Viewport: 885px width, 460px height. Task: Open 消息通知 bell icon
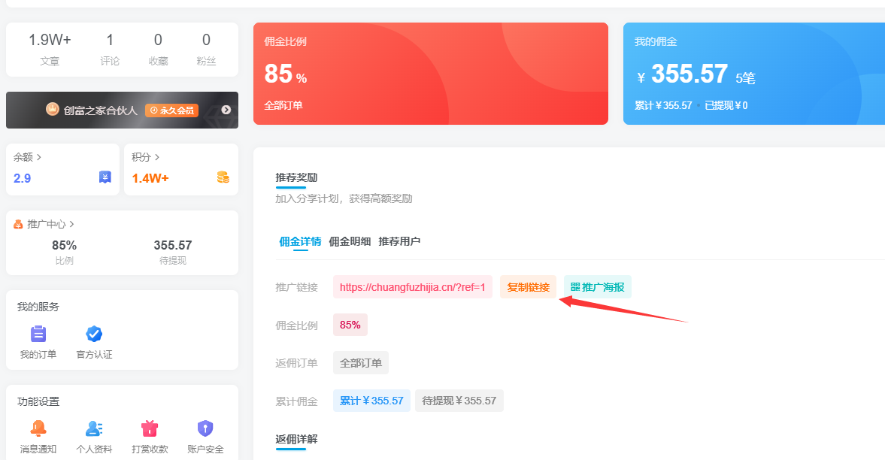click(38, 428)
